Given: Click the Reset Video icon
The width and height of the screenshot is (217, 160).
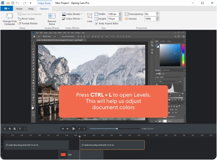Looking at the screenshot, I should (x=26, y=19).
